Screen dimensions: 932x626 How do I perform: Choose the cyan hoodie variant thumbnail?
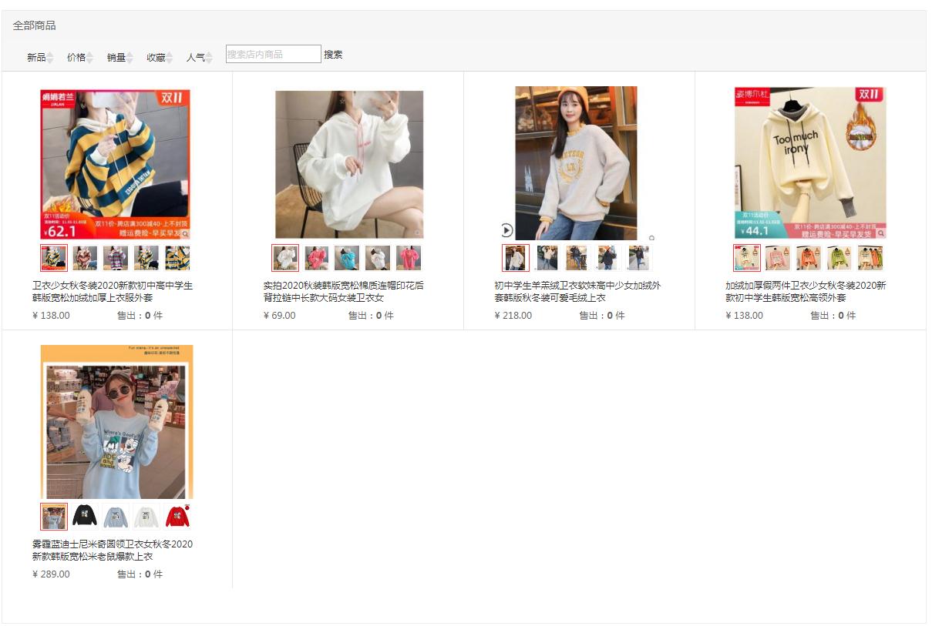[x=347, y=258]
